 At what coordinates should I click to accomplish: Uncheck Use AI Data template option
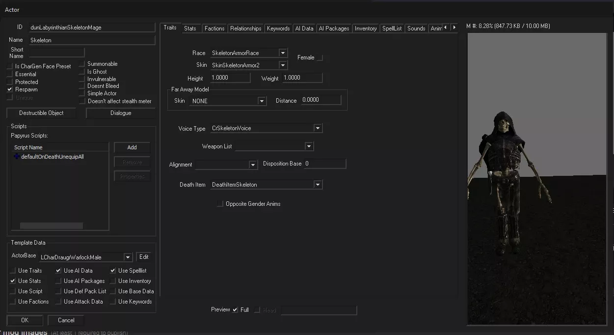pos(58,271)
